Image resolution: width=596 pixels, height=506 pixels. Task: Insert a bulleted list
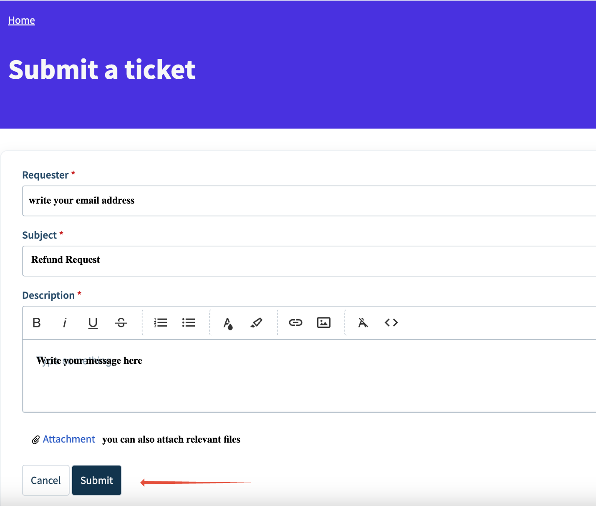click(189, 322)
